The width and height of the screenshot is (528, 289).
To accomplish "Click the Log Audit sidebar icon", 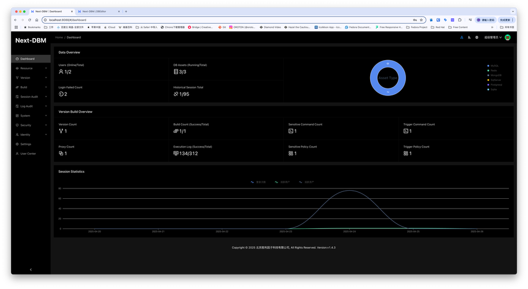I will pos(17,106).
